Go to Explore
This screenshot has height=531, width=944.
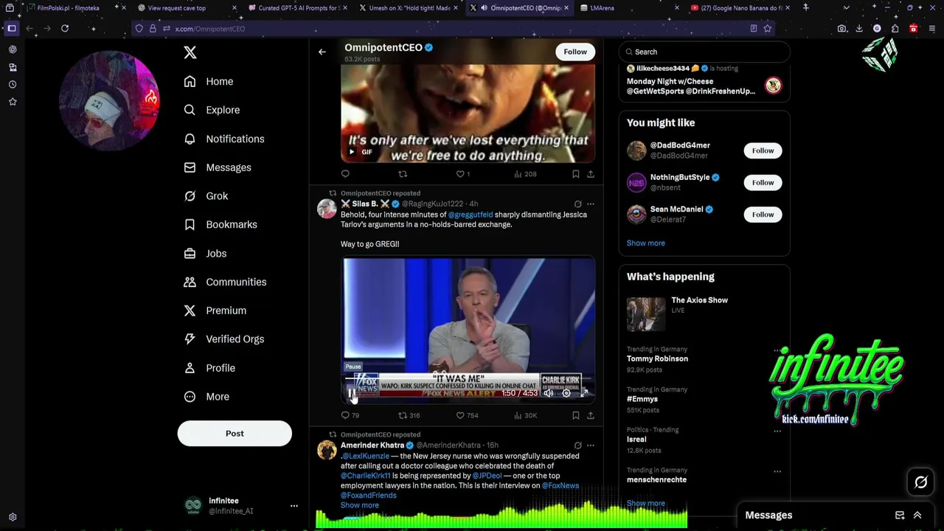pyautogui.click(x=212, y=110)
